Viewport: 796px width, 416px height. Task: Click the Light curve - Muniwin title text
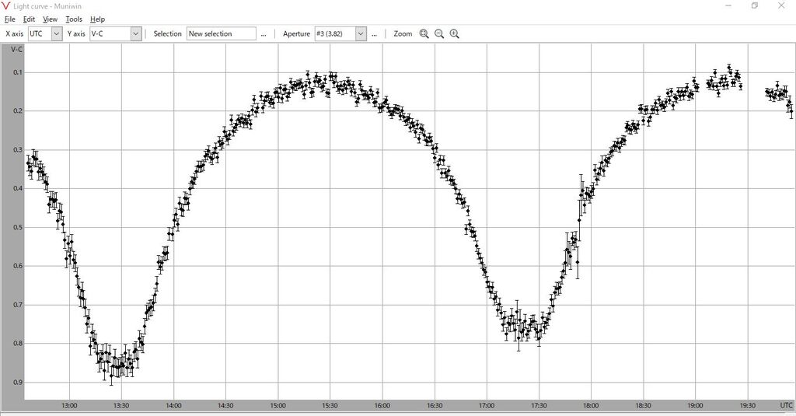[x=47, y=6]
